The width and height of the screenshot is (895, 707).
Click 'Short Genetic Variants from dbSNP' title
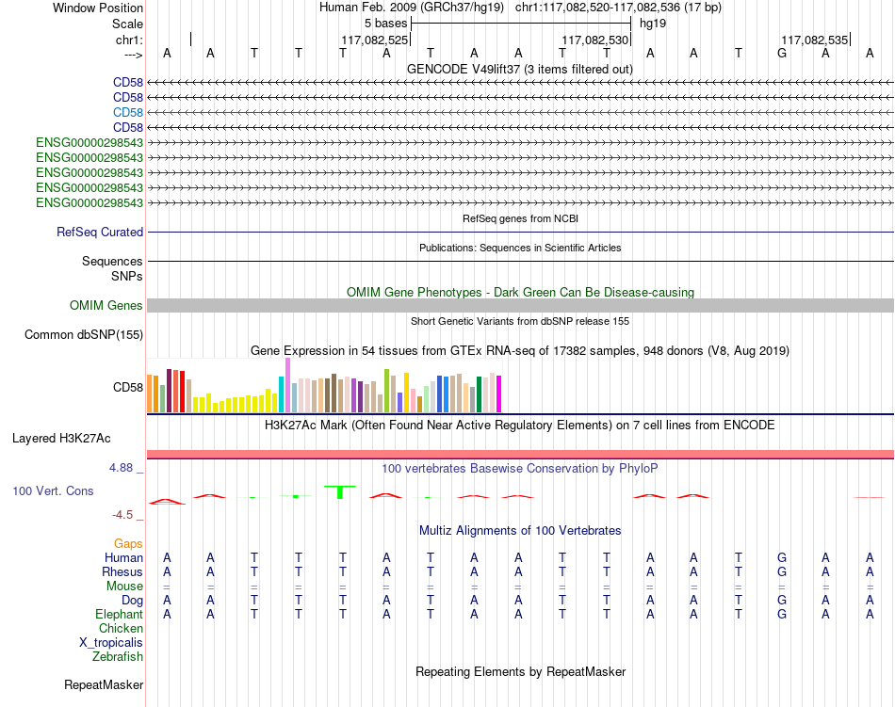(x=520, y=321)
